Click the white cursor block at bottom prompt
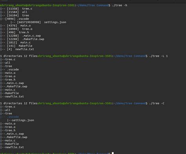 click(113, 153)
